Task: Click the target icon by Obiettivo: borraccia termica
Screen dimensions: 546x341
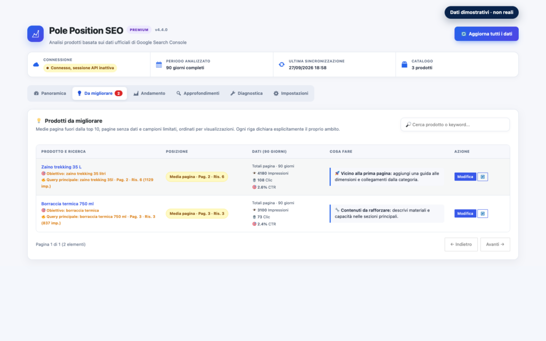Action: (x=44, y=210)
